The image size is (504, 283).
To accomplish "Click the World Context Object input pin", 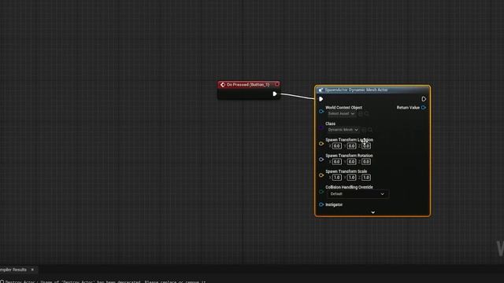I will (x=321, y=112).
